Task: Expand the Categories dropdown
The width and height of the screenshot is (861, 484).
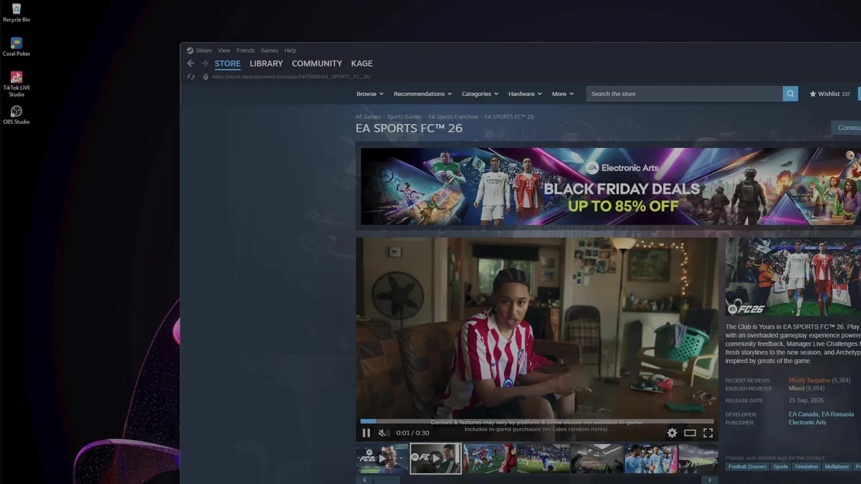Action: pyautogui.click(x=480, y=93)
